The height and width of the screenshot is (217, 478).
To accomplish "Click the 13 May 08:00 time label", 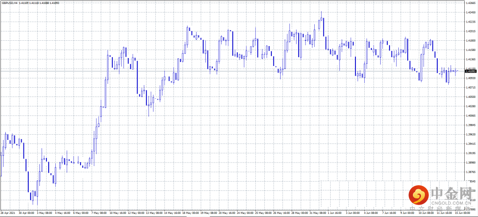I will click(154, 213).
